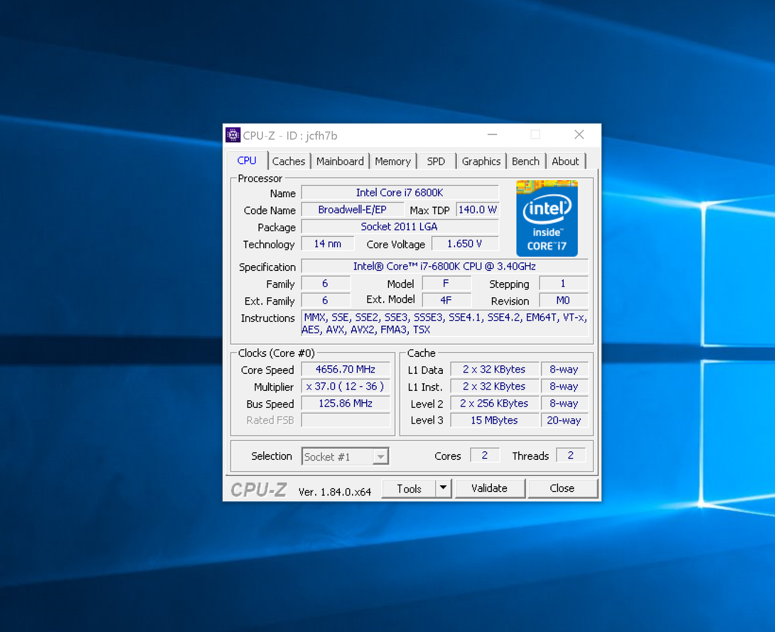
Task: Click the Technology value 14 nm
Action: pyautogui.click(x=328, y=243)
